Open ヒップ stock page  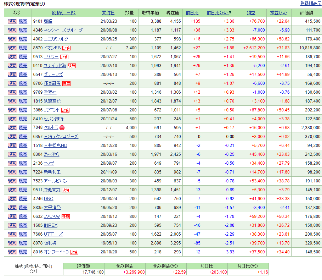pos(49,163)
